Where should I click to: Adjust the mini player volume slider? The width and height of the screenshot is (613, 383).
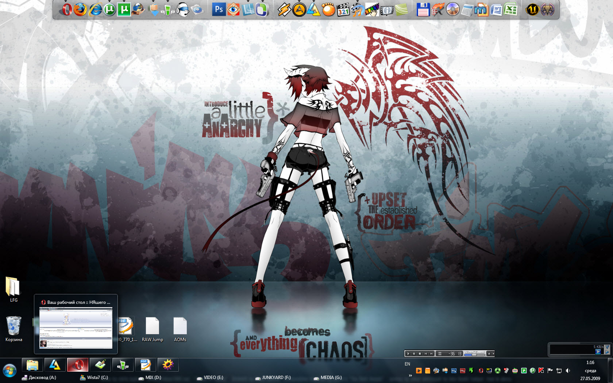[474, 355]
